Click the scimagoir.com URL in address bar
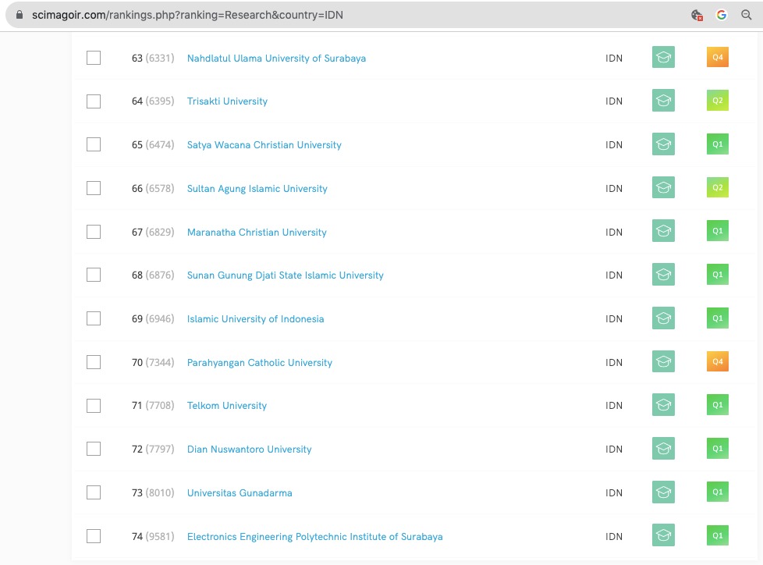763x565 pixels. pos(187,15)
